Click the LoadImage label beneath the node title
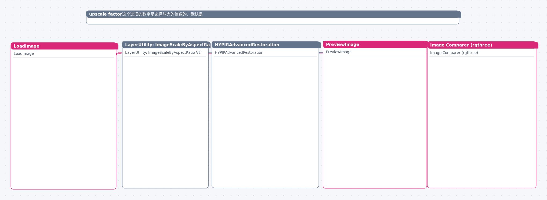 24,53
